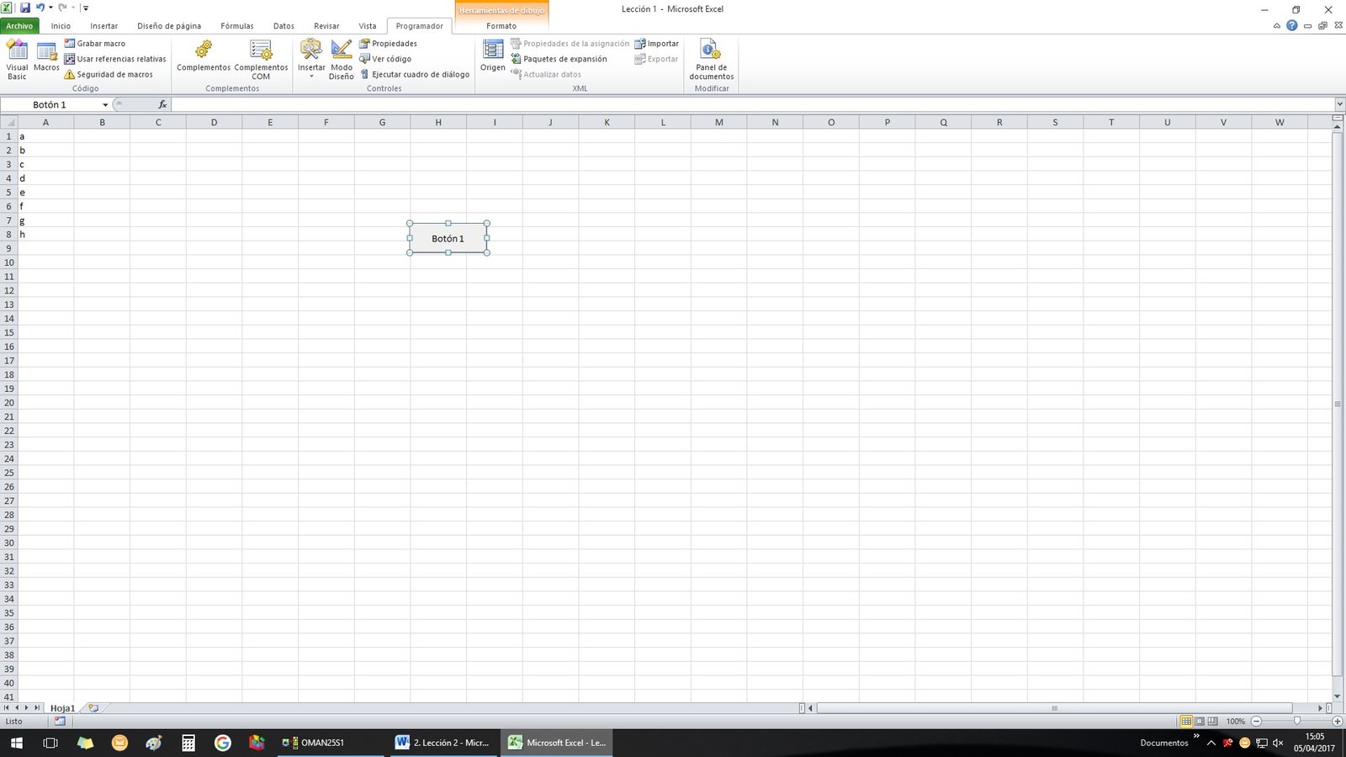Save the workbook from Quick Access
The image size is (1346, 757).
[x=25, y=8]
